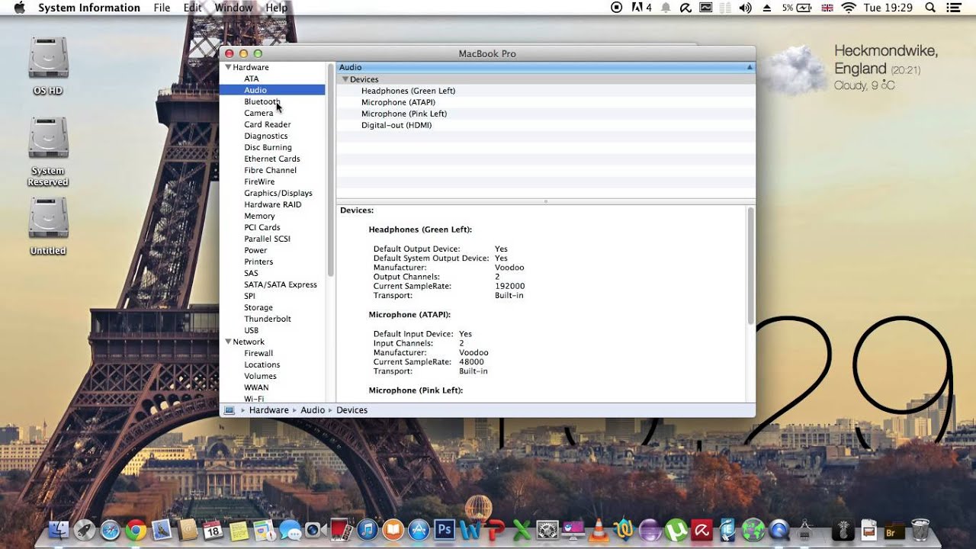Screen dimensions: 976x549
Task: Launch VLC cone icon in dock
Action: click(599, 530)
